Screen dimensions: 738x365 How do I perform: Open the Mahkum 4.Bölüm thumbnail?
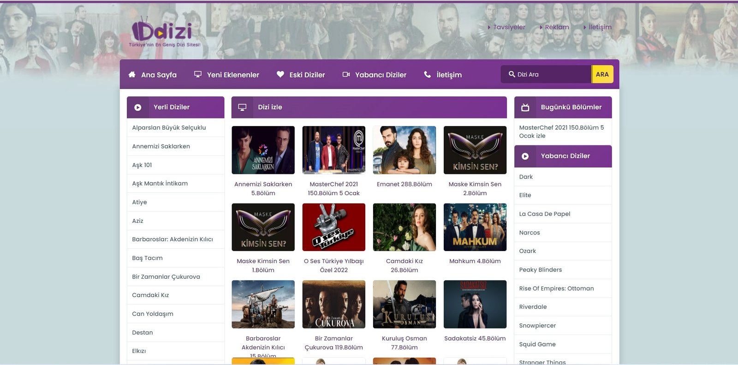click(x=475, y=227)
